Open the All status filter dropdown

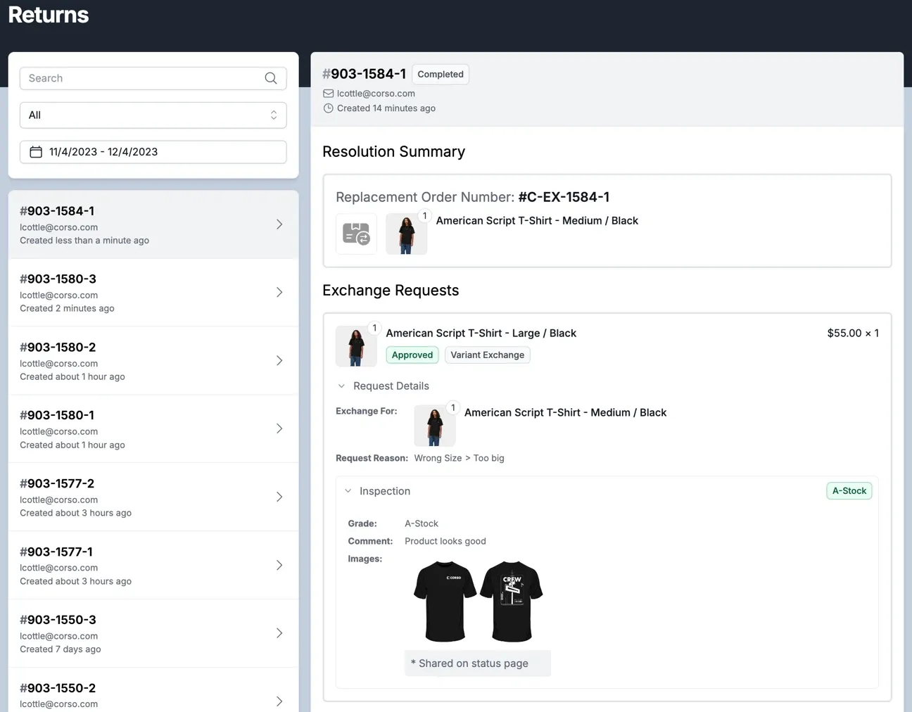point(153,115)
